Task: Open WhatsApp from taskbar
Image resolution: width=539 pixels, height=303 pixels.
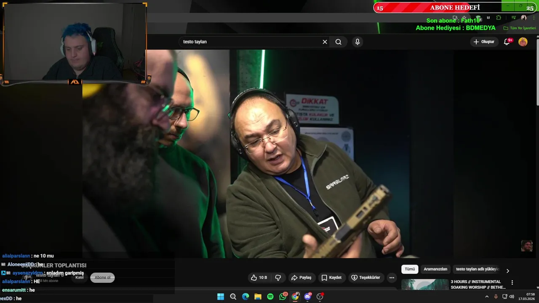Action: tap(283, 297)
